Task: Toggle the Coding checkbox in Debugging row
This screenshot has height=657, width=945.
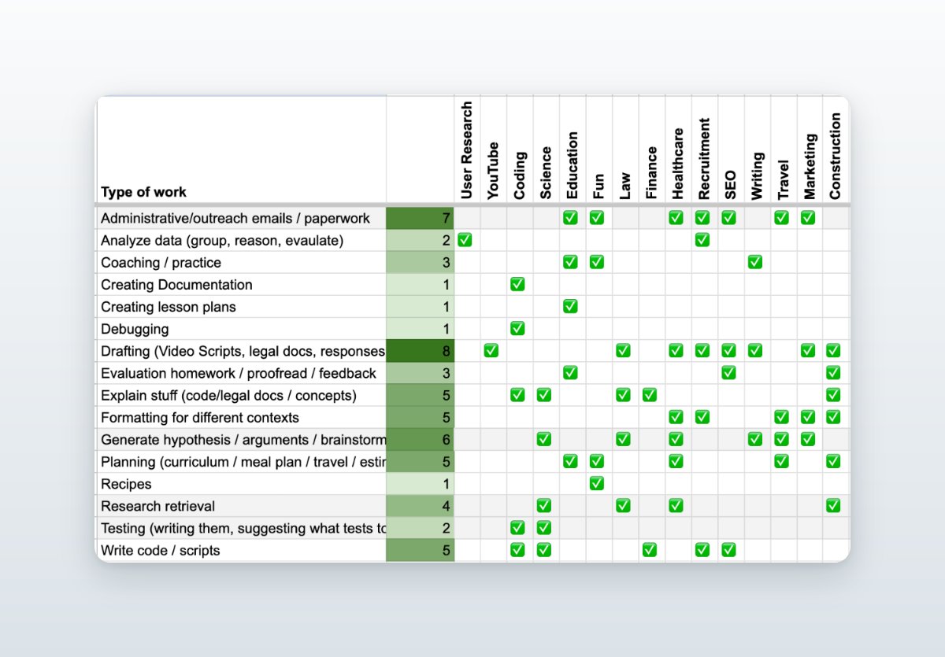Action: pyautogui.click(x=517, y=328)
